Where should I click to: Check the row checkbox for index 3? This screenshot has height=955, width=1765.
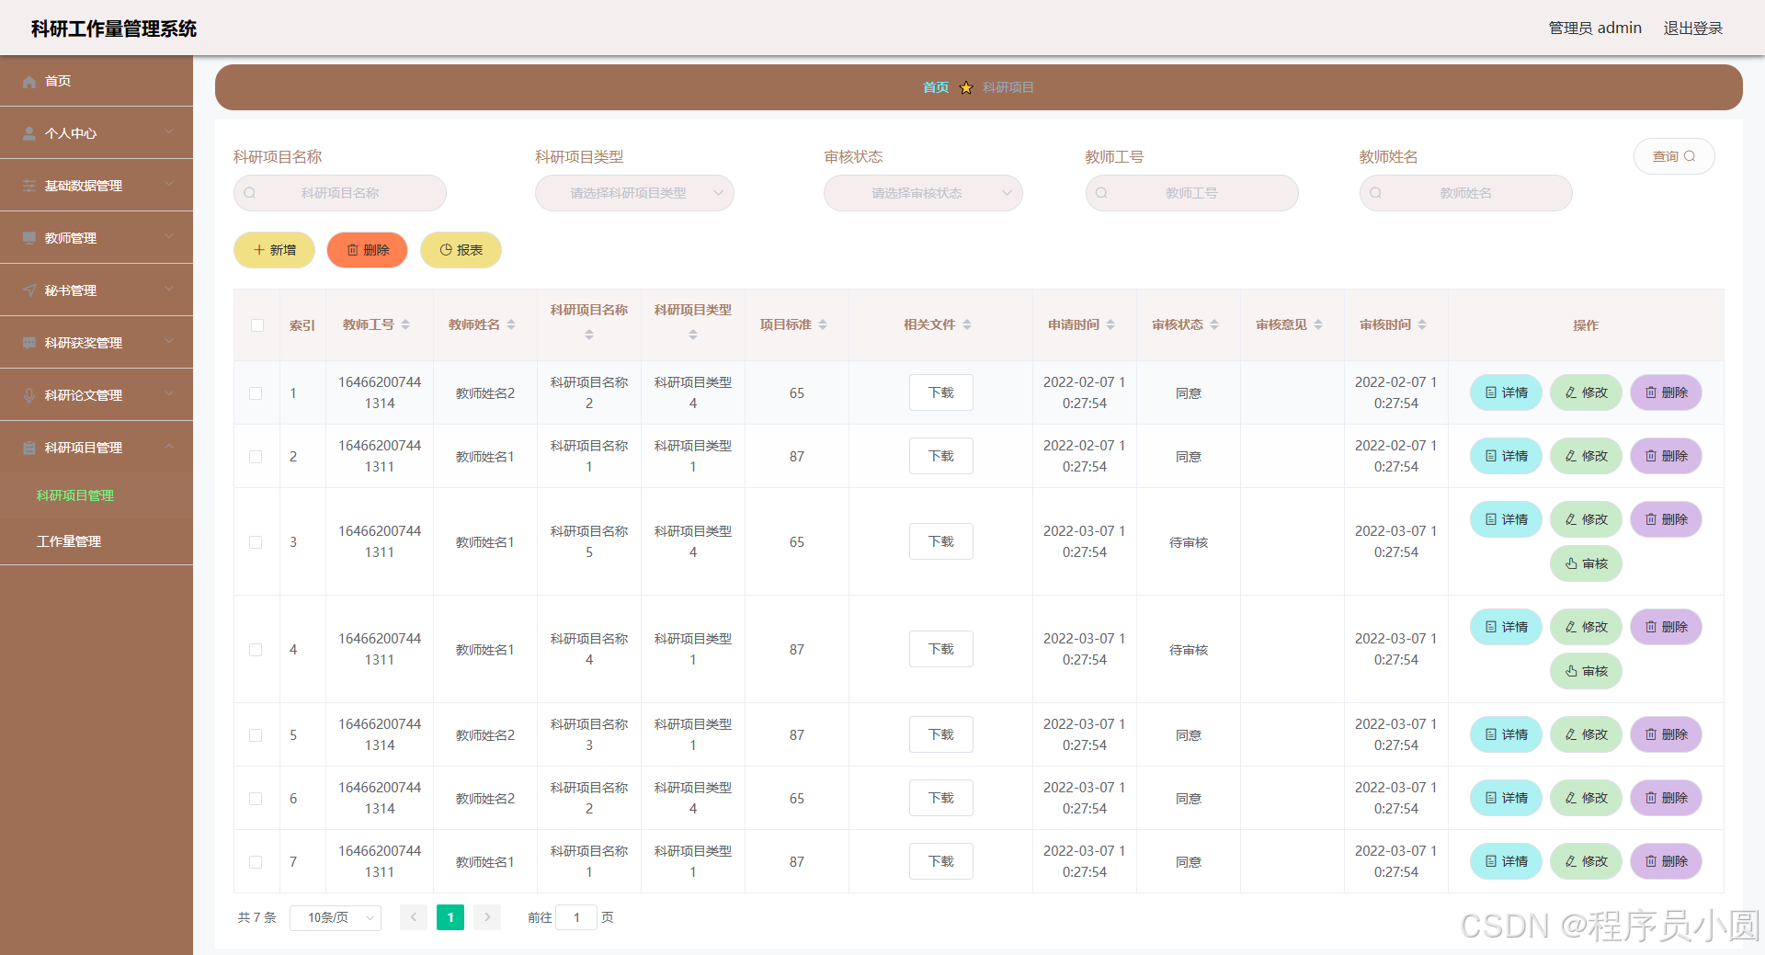coord(256,541)
